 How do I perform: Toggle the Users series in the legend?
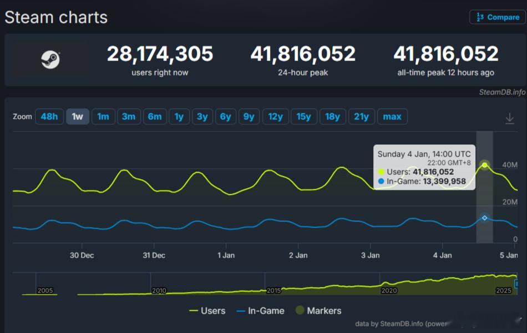click(x=207, y=311)
